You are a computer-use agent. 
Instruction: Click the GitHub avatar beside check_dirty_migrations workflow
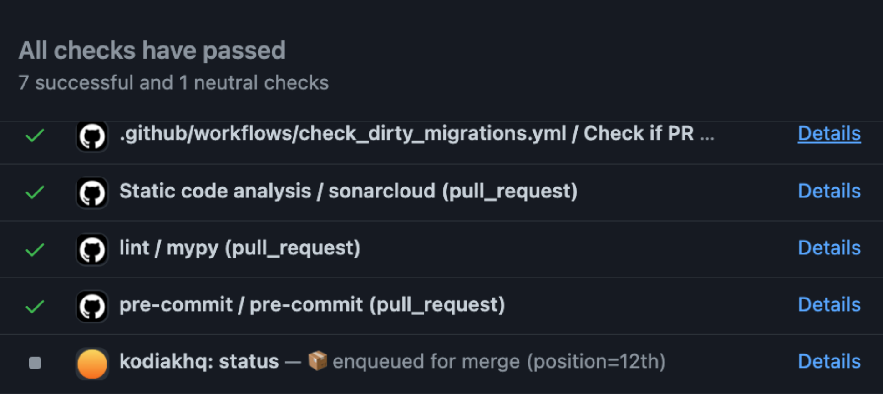[92, 136]
